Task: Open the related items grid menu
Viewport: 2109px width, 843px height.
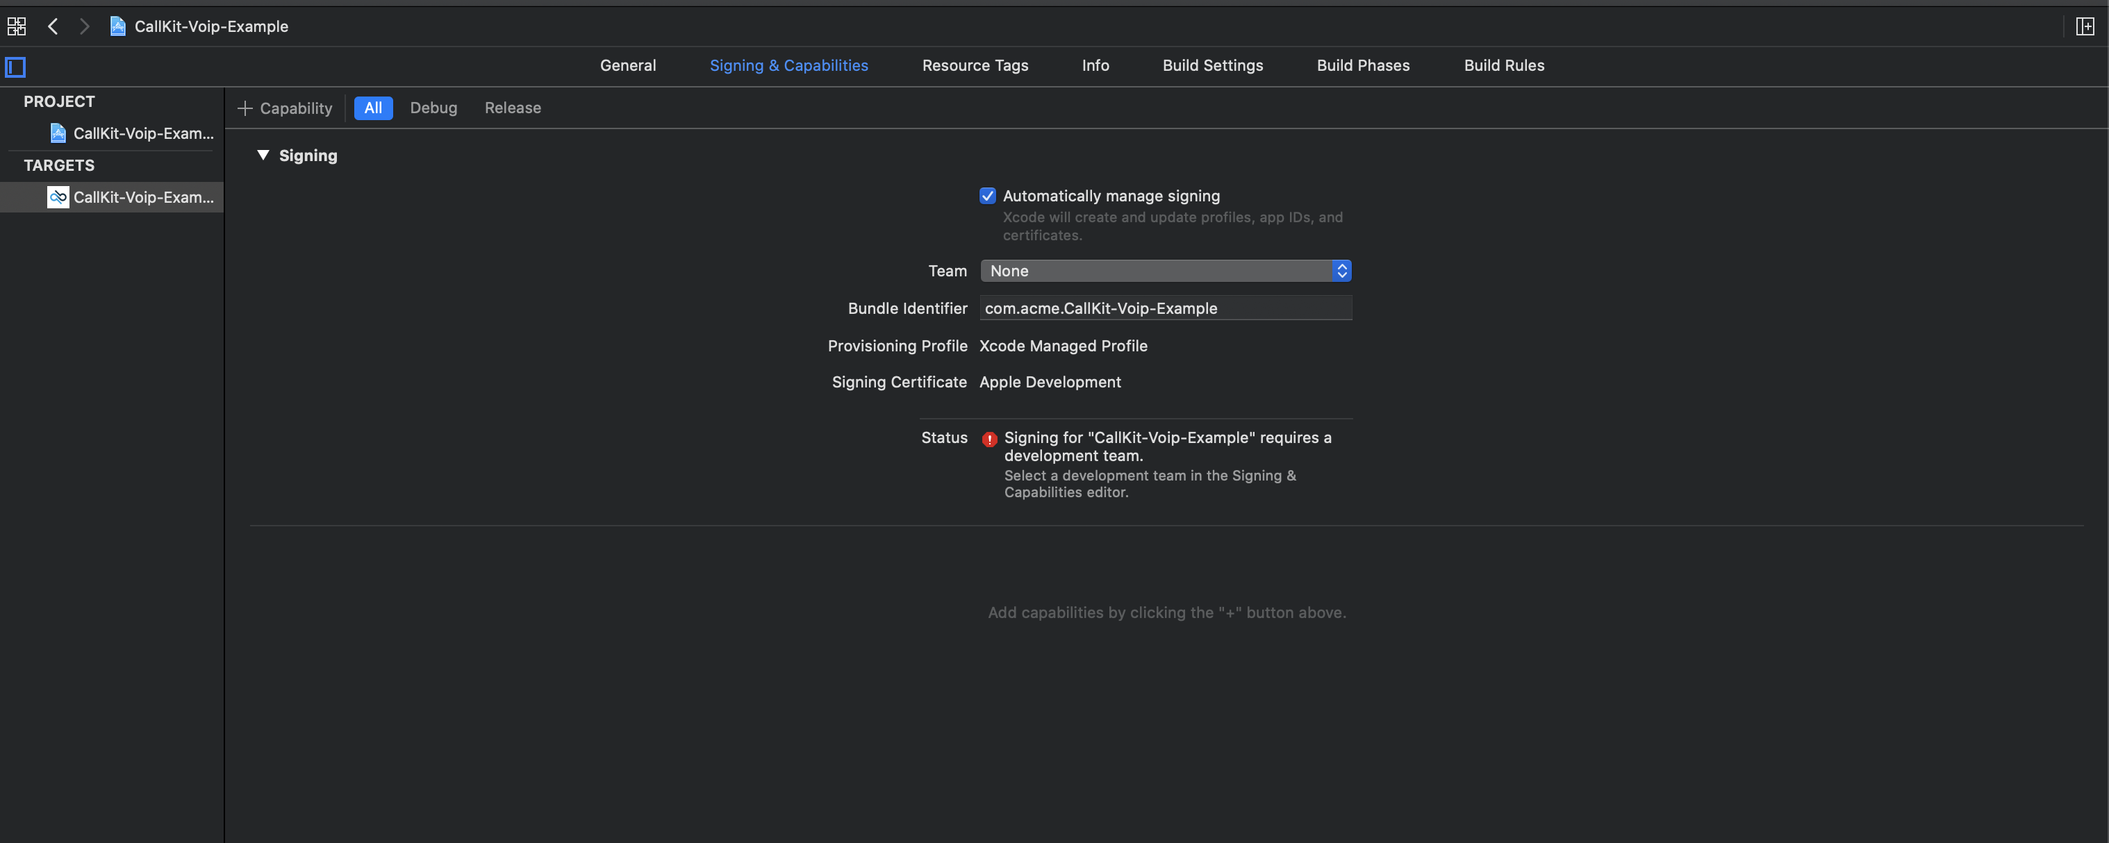Action: click(x=17, y=26)
